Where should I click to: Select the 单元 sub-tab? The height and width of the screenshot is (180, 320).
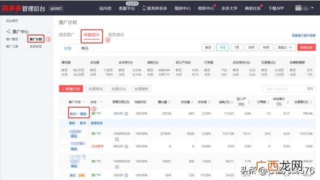(84, 48)
